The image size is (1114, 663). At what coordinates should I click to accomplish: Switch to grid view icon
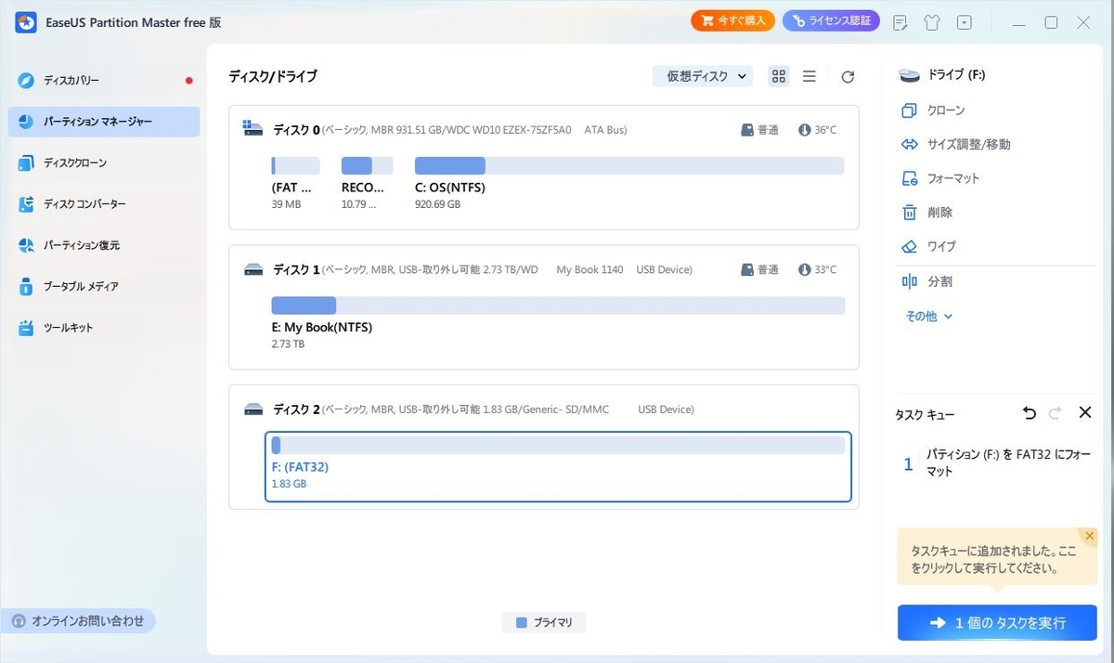(x=779, y=76)
